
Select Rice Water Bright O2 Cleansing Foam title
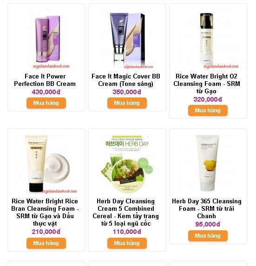(x=207, y=84)
